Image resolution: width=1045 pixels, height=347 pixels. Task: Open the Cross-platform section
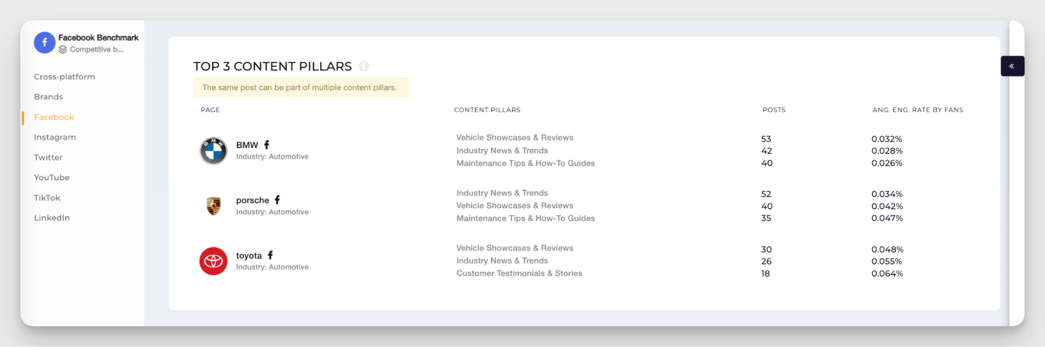[64, 77]
